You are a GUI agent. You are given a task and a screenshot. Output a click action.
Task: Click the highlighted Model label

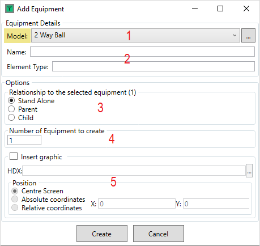coord(18,36)
